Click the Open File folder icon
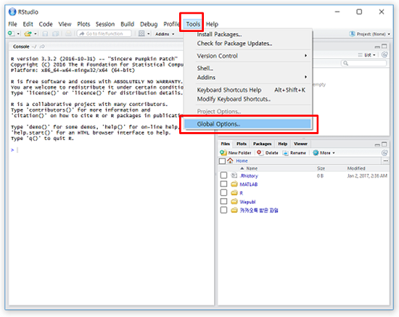The width and height of the screenshot is (399, 317). coord(28,33)
